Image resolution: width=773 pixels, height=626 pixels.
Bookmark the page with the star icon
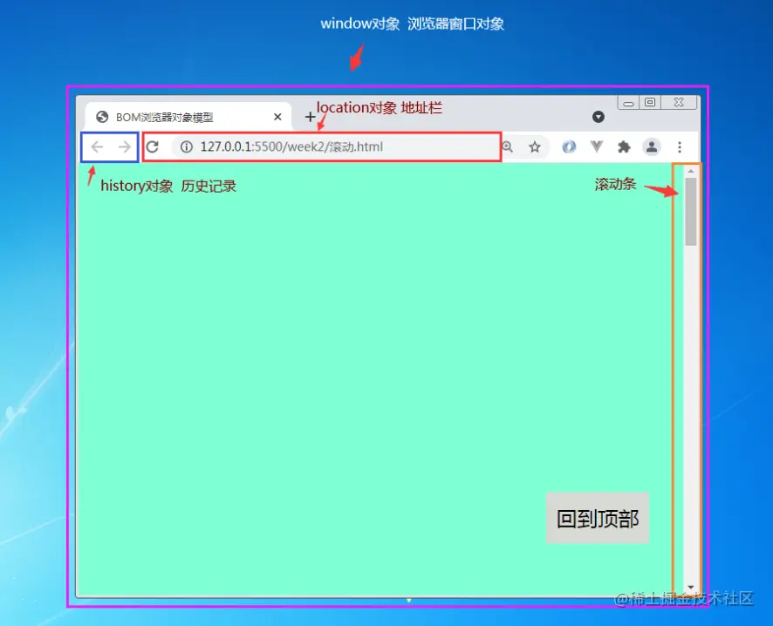point(534,146)
